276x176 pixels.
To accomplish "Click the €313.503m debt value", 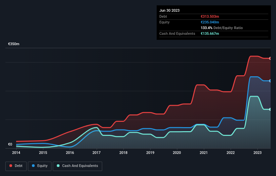I will coord(210,16).
